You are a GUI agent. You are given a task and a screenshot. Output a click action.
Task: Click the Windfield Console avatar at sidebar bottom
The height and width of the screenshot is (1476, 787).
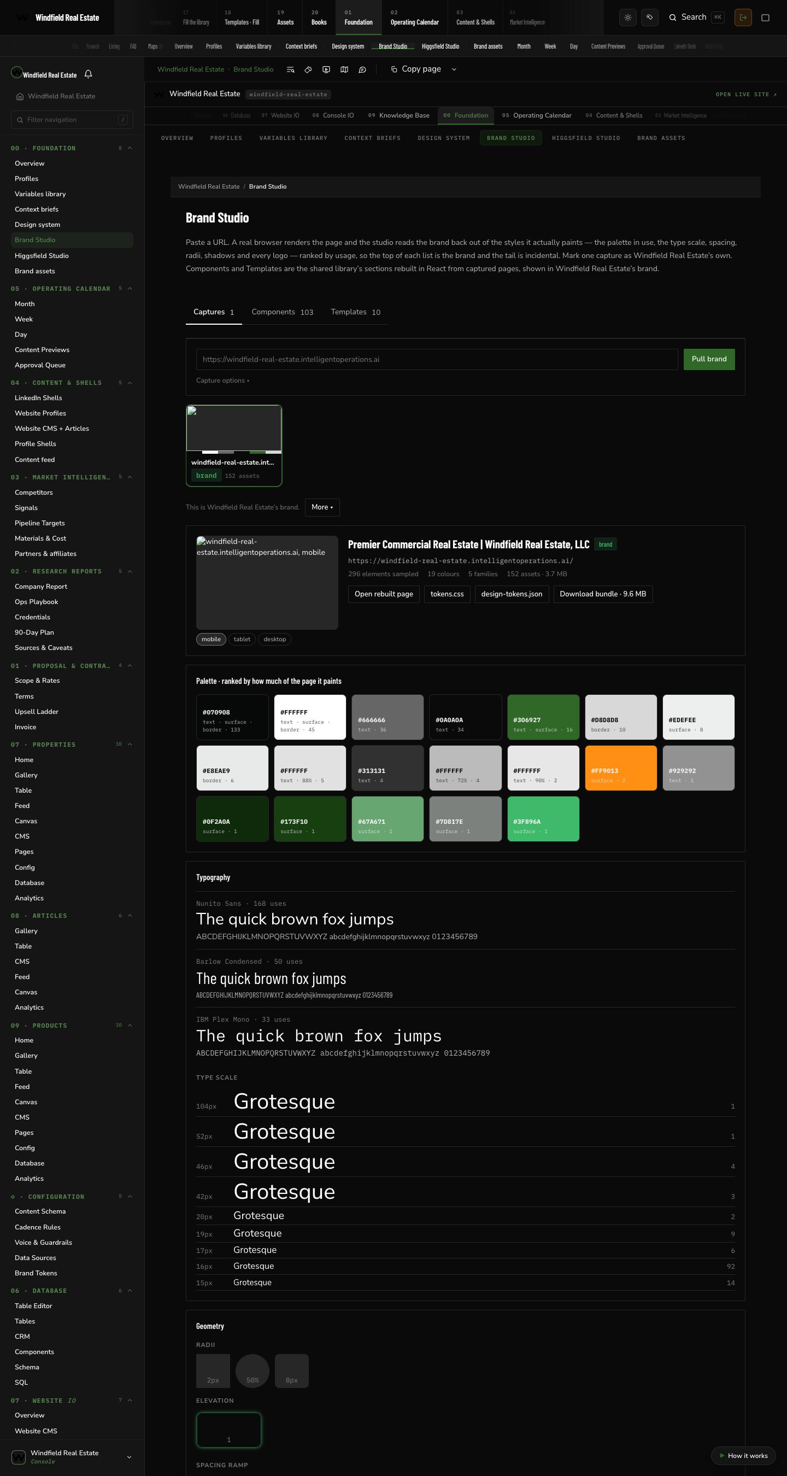click(19, 1456)
